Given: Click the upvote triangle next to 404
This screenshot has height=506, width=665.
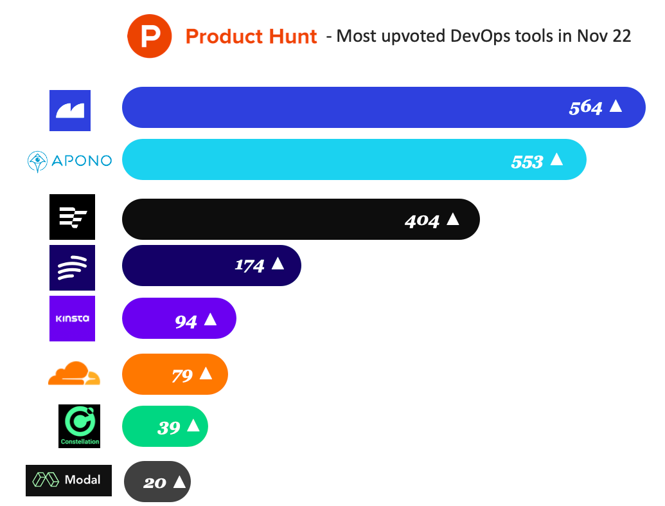Looking at the screenshot, I should point(452,219).
